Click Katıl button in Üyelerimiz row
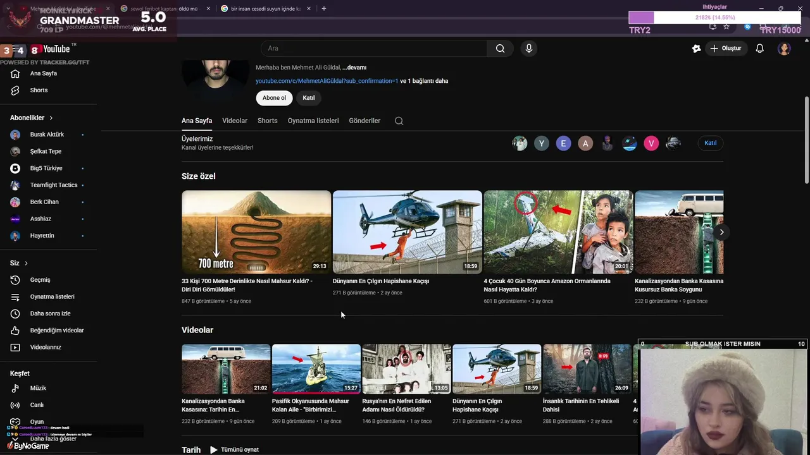This screenshot has width=810, height=455. [711, 143]
